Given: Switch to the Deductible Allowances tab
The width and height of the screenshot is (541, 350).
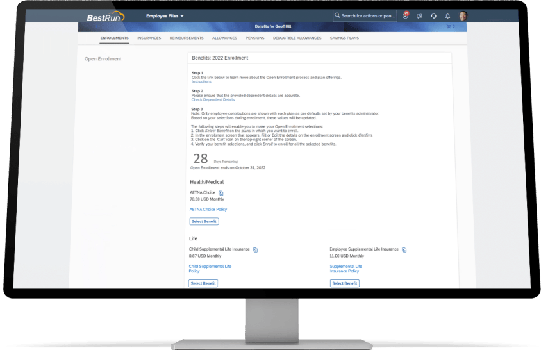Looking at the screenshot, I should [x=297, y=38].
